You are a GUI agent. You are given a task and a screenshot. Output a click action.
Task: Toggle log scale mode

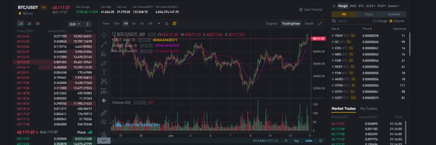coord(297,141)
